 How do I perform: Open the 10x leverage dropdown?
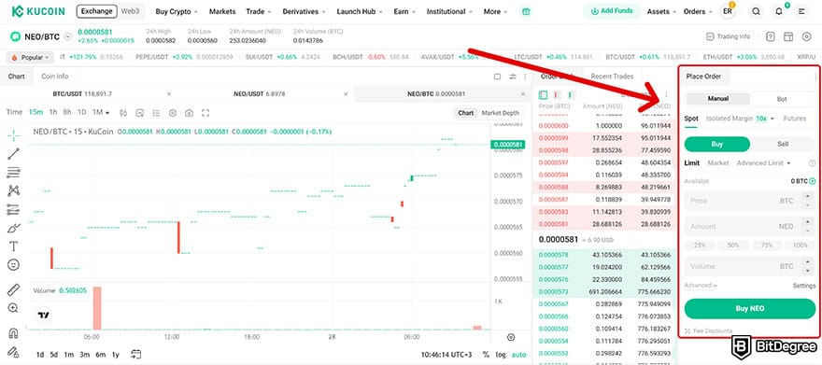point(765,119)
